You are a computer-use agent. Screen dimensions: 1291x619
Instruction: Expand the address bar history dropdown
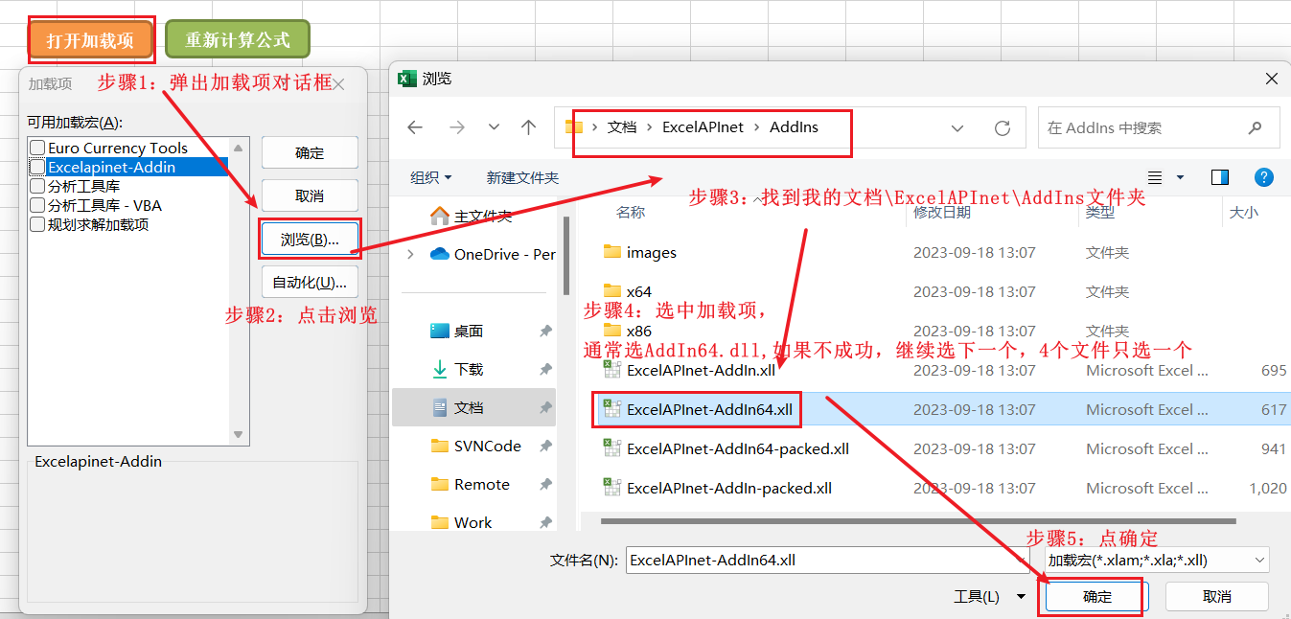point(957,127)
